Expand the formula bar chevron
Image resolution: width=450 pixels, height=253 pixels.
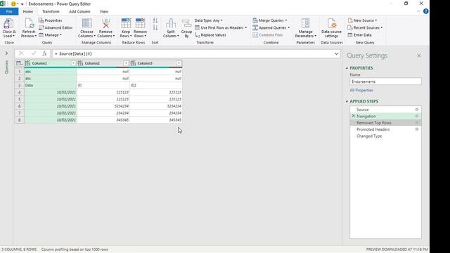tap(336, 53)
